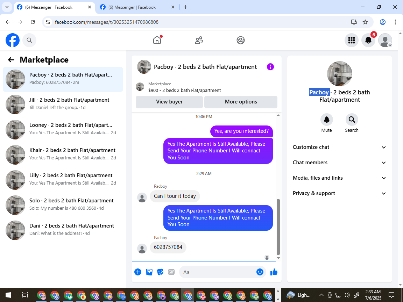403x302 pixels.
Task: Click More options button
Action: pos(241,102)
